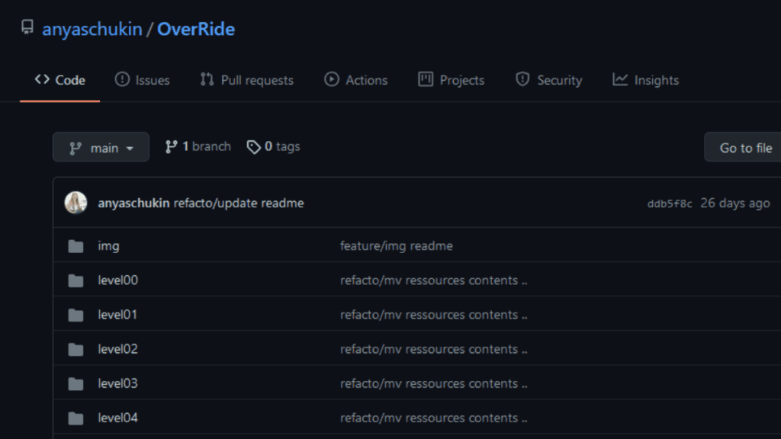Open the level01 folder

click(x=117, y=315)
